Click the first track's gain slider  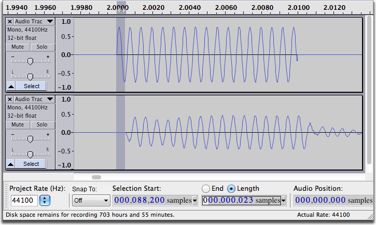(31, 61)
